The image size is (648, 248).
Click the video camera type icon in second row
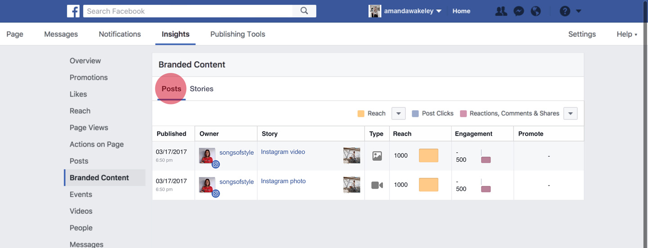(377, 185)
